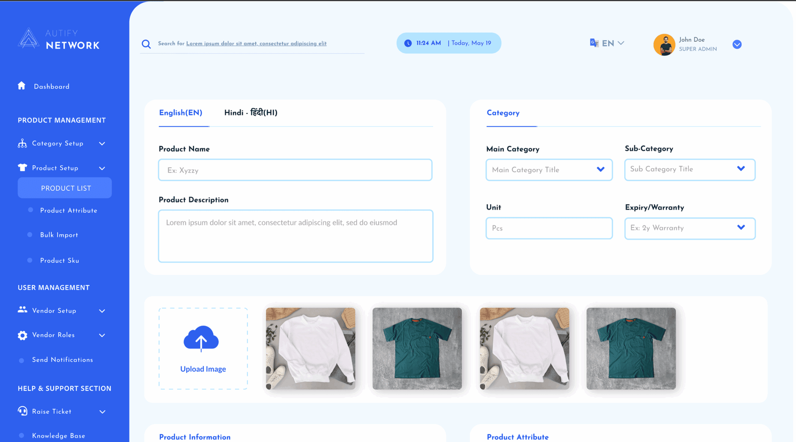Open the EN language selector
The image size is (796, 442).
click(607, 43)
